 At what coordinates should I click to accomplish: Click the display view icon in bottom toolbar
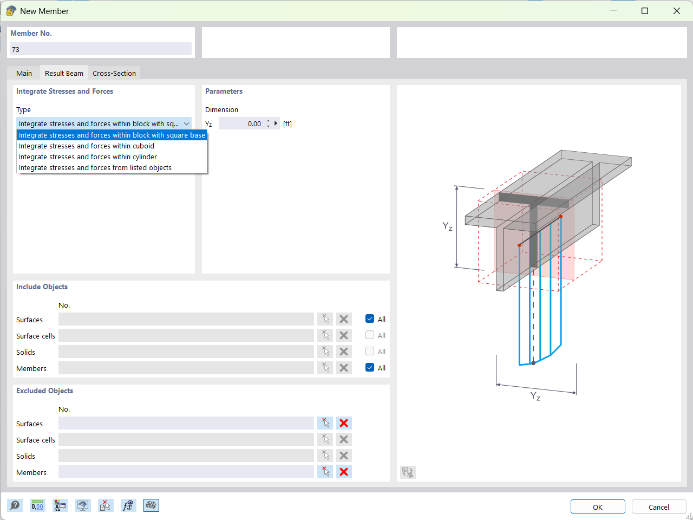click(83, 505)
